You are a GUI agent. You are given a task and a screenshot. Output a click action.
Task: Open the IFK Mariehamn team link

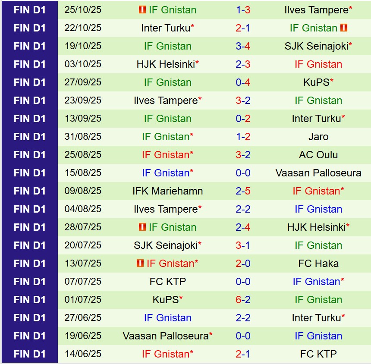click(x=167, y=191)
